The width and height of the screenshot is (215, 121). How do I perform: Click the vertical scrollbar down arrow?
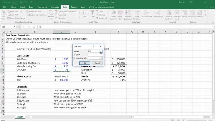click(x=213, y=114)
